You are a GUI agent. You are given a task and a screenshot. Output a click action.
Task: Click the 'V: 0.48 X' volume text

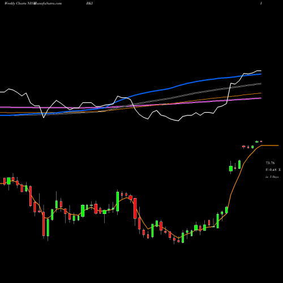(x=273, y=170)
